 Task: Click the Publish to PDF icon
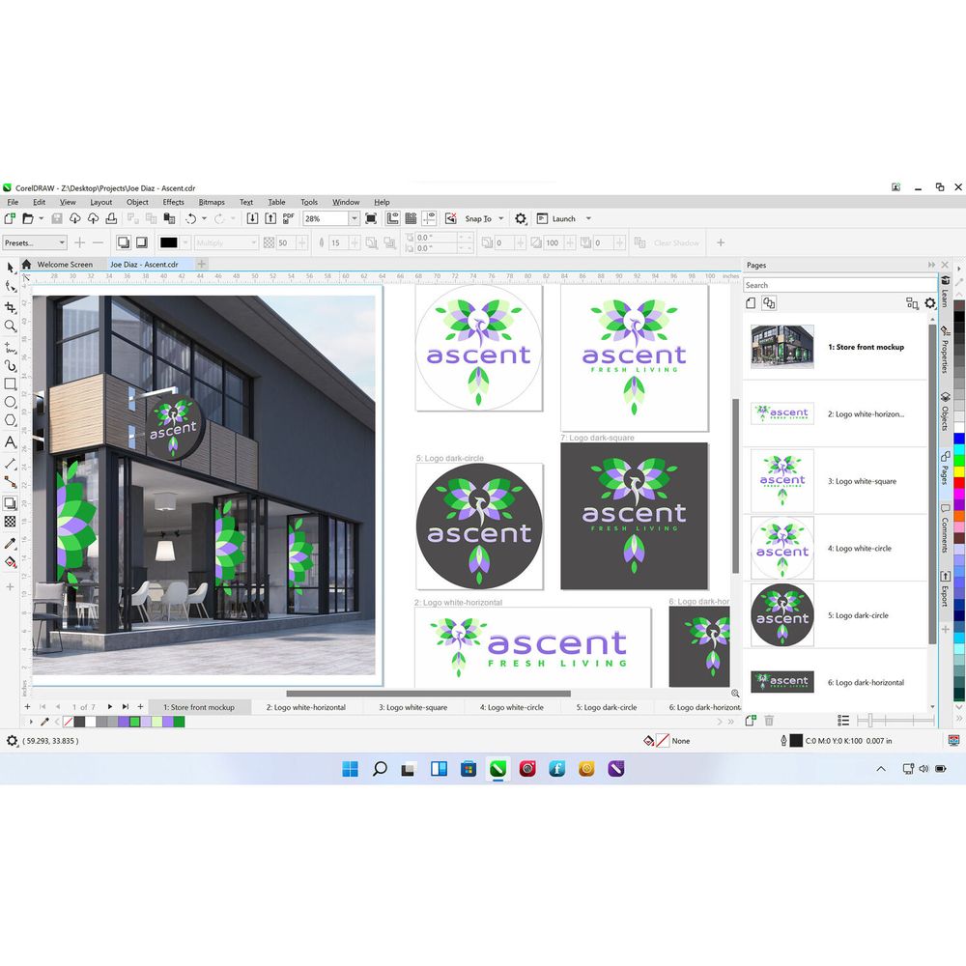(288, 218)
